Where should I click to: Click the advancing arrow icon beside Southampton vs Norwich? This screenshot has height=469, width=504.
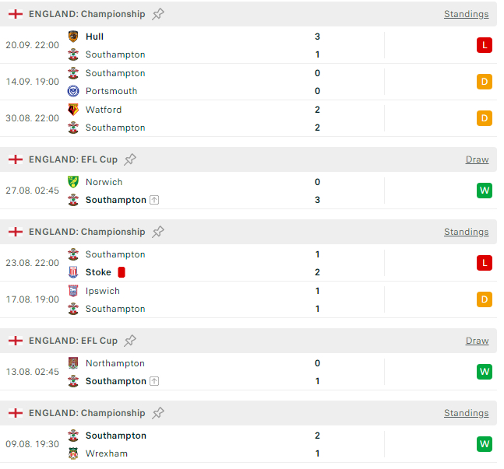coord(154,200)
